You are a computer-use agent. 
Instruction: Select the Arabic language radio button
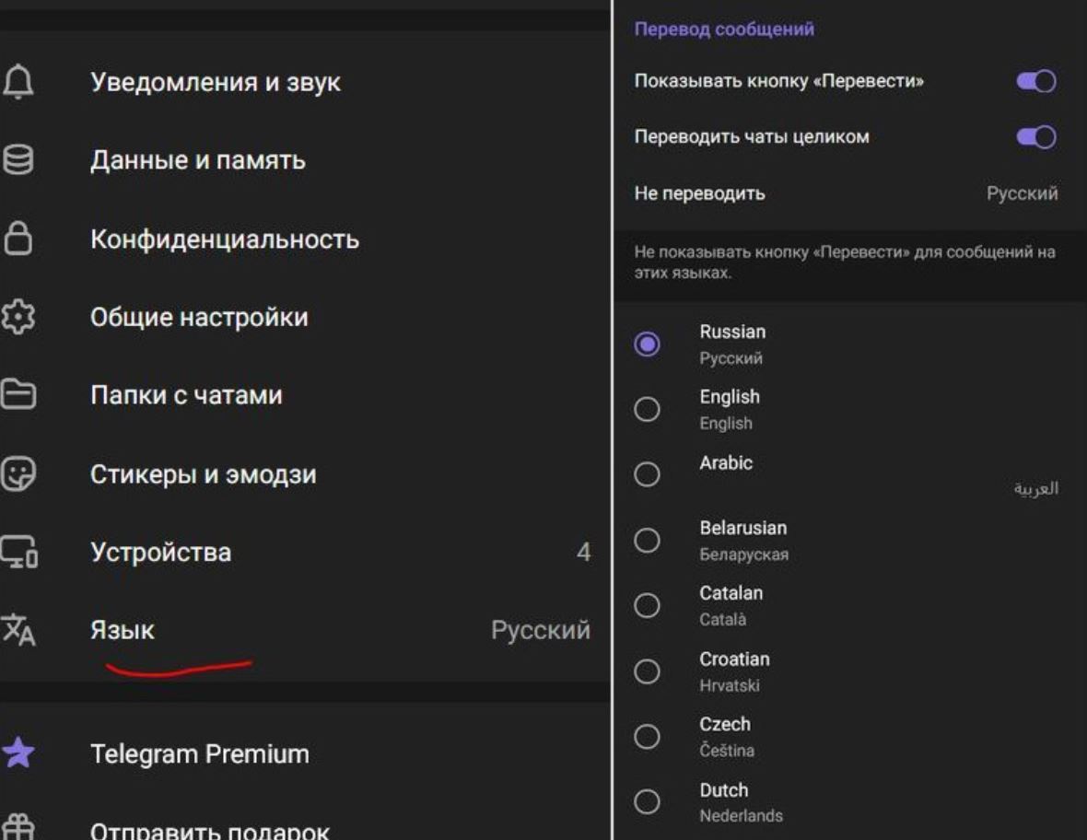coord(647,475)
